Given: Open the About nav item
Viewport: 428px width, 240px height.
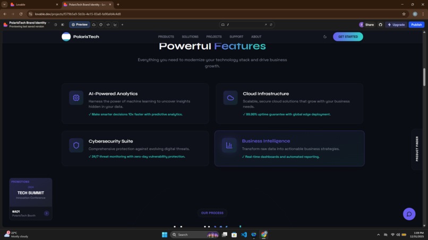Looking at the screenshot, I should pyautogui.click(x=256, y=37).
